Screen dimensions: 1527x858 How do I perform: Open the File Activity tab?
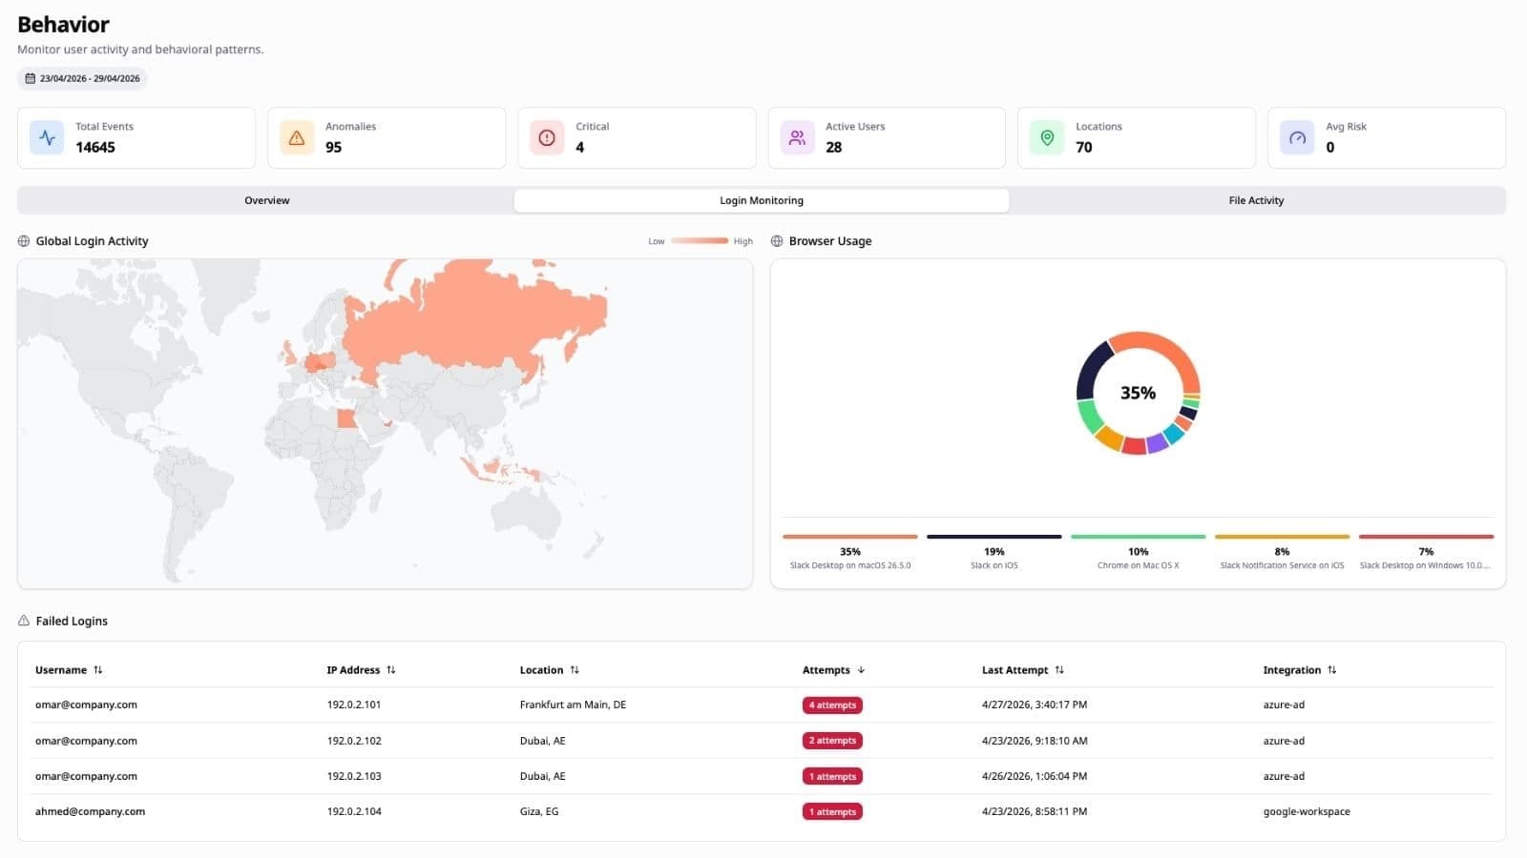click(x=1256, y=200)
